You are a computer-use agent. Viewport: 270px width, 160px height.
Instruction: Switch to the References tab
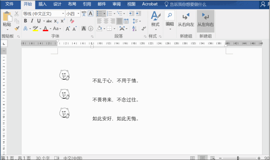(x=87, y=4)
